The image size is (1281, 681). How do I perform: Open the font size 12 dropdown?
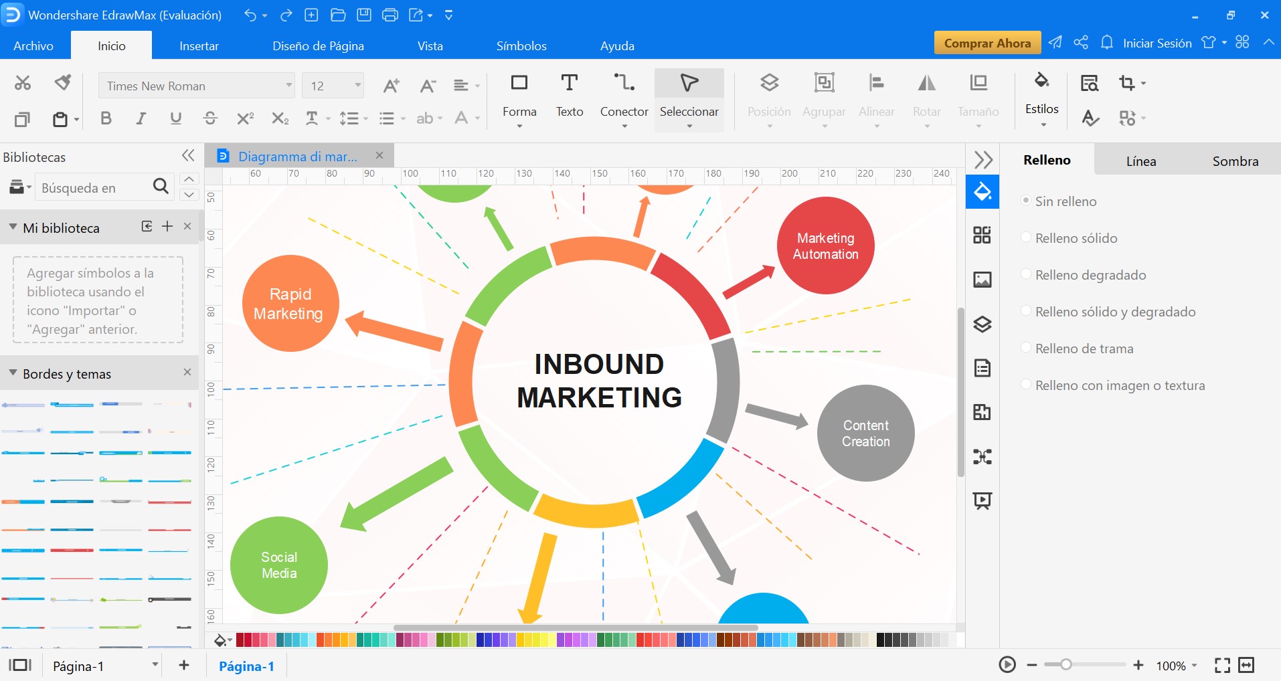coord(358,86)
